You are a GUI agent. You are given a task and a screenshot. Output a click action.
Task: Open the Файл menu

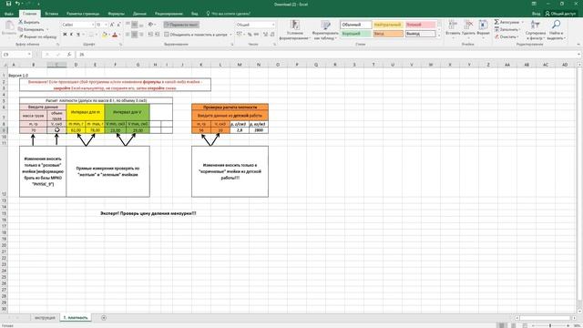(9, 14)
